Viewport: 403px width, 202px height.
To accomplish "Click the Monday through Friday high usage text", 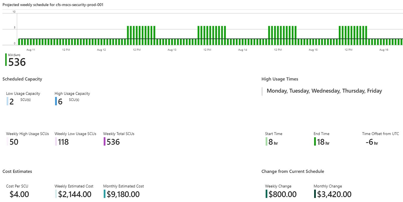I will (324, 91).
